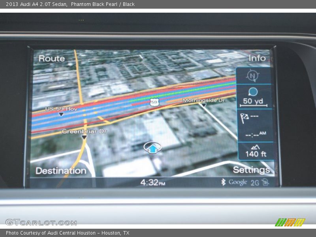
Task: Tap the arrival time --:-- AM field
Action: coord(256,134)
